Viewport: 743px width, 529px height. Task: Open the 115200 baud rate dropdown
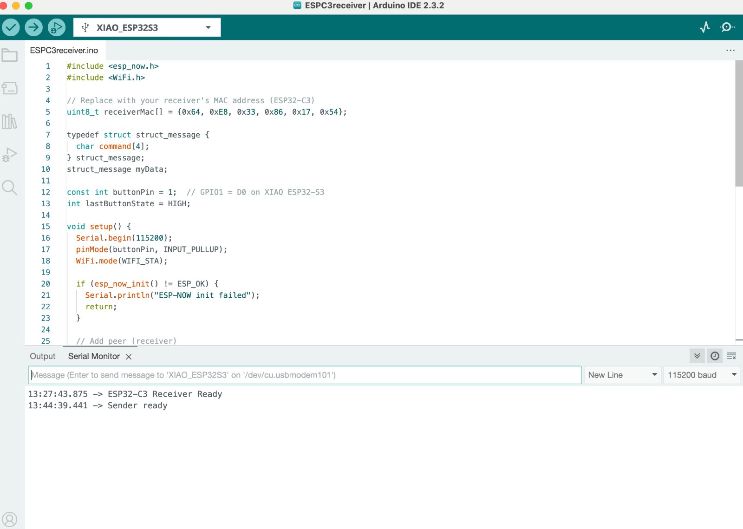(x=702, y=375)
